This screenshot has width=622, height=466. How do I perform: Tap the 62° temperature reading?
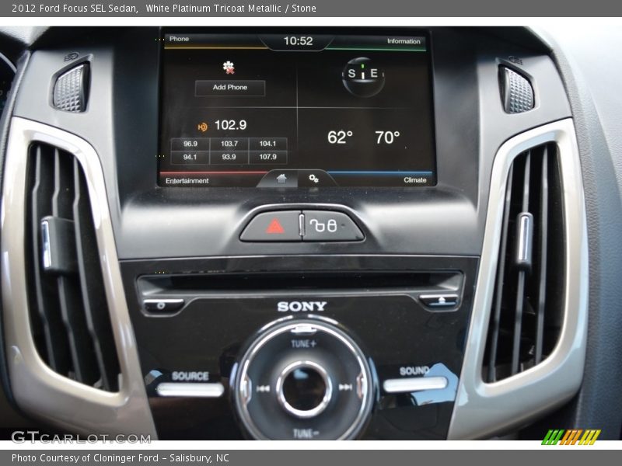[340, 137]
